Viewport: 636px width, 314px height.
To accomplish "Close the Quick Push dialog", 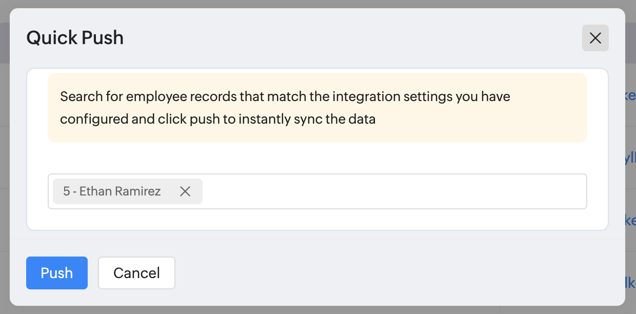I will 595,38.
